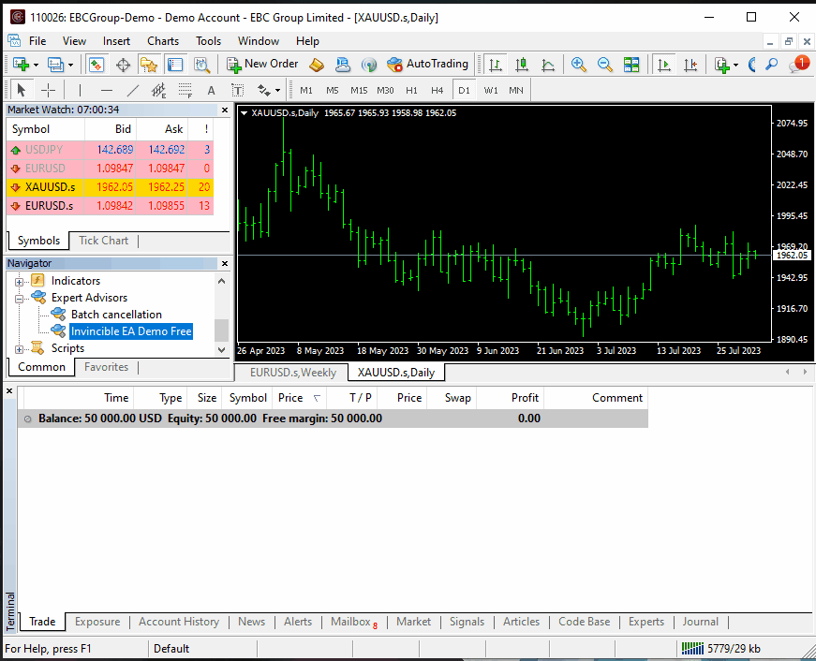Expand the Scripts tree node
816x661 pixels.
coord(19,348)
